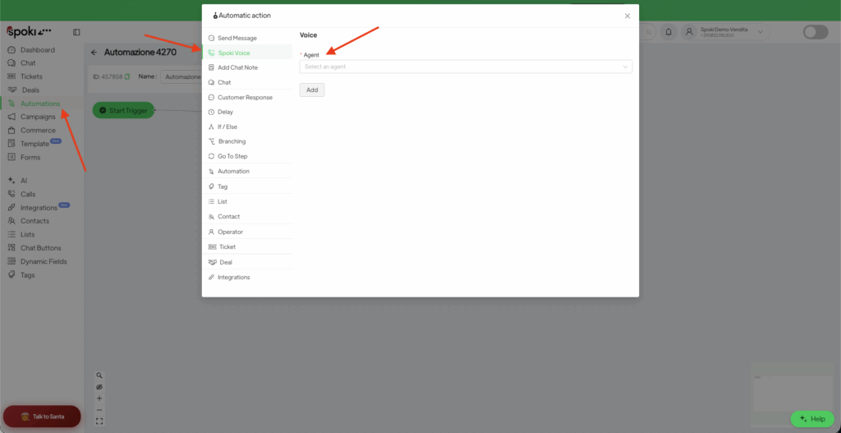The image size is (841, 433).
Task: Choose the If / Else action
Action: coord(229,127)
